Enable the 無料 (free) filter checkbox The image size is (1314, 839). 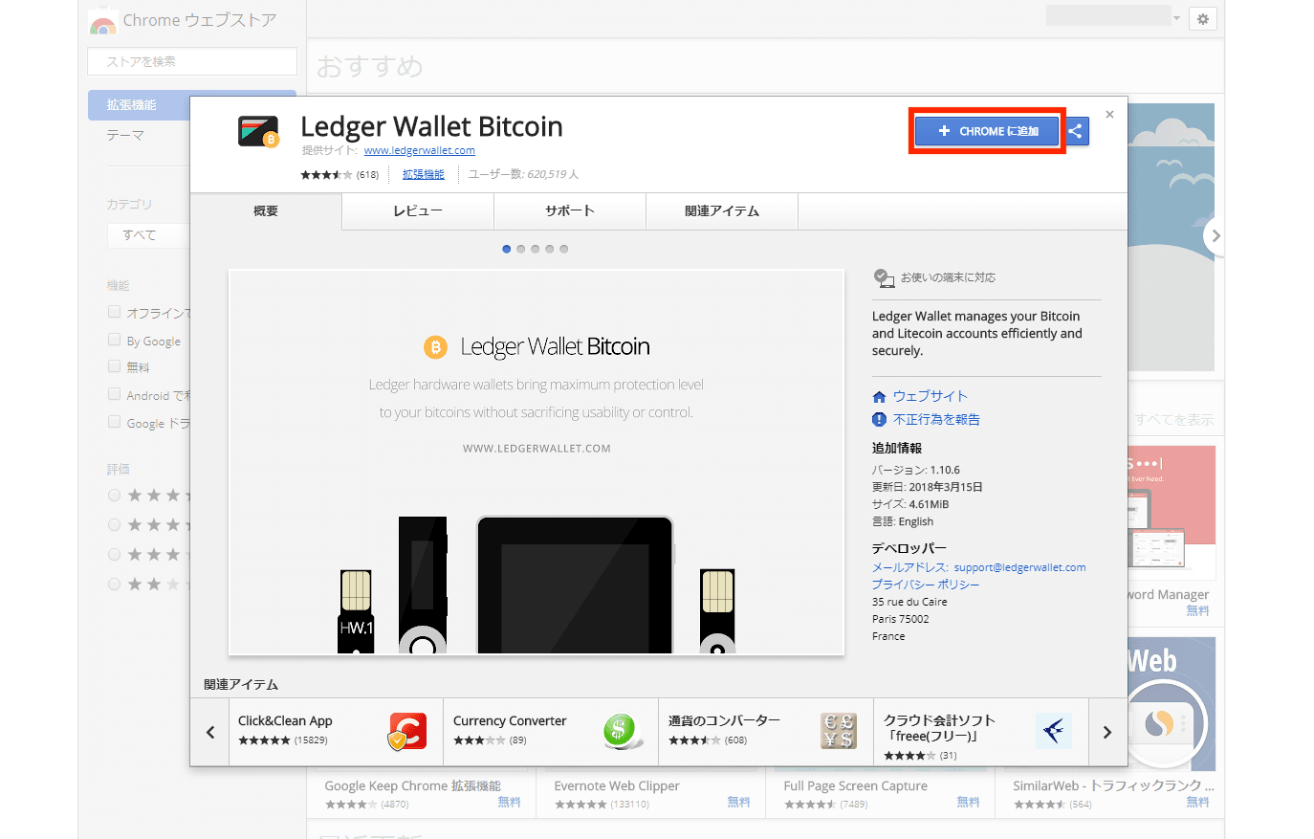[115, 366]
